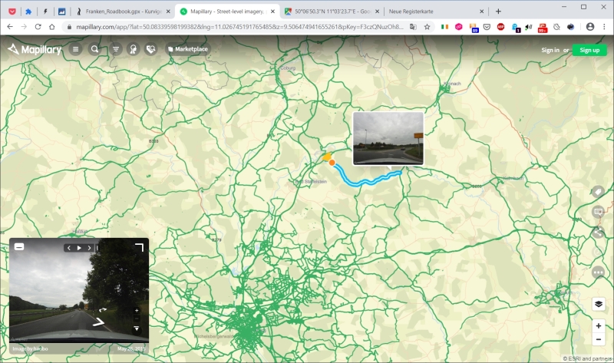Click the Sign in link

550,50
